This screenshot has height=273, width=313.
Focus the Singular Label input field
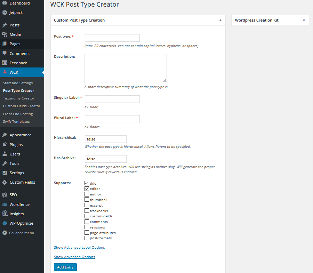112,99
